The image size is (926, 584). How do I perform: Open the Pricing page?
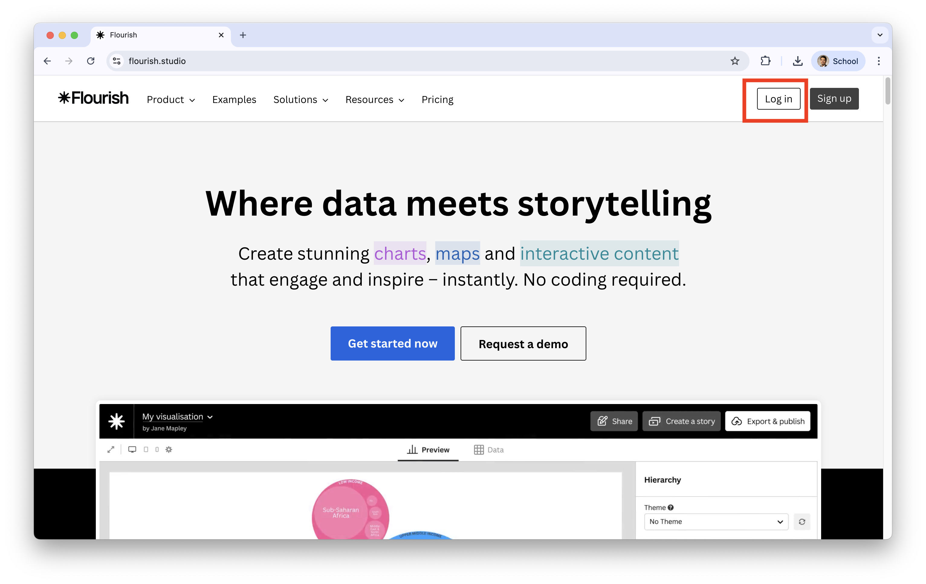click(x=437, y=100)
